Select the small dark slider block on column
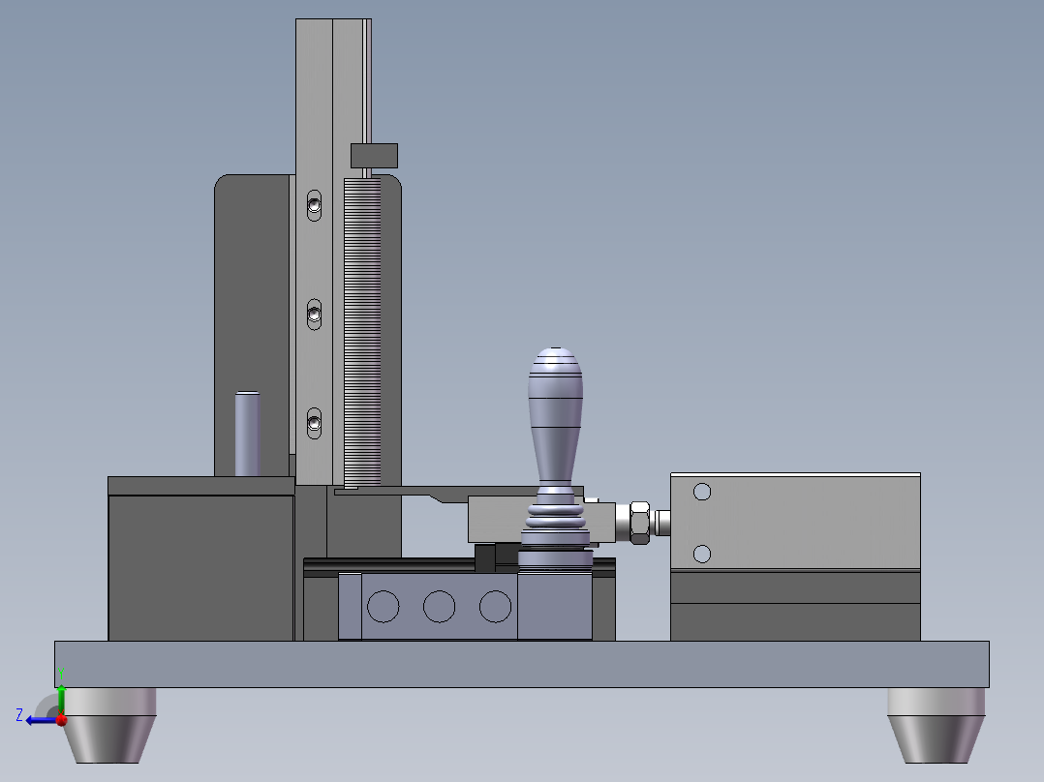The height and width of the screenshot is (782, 1044). point(374,156)
